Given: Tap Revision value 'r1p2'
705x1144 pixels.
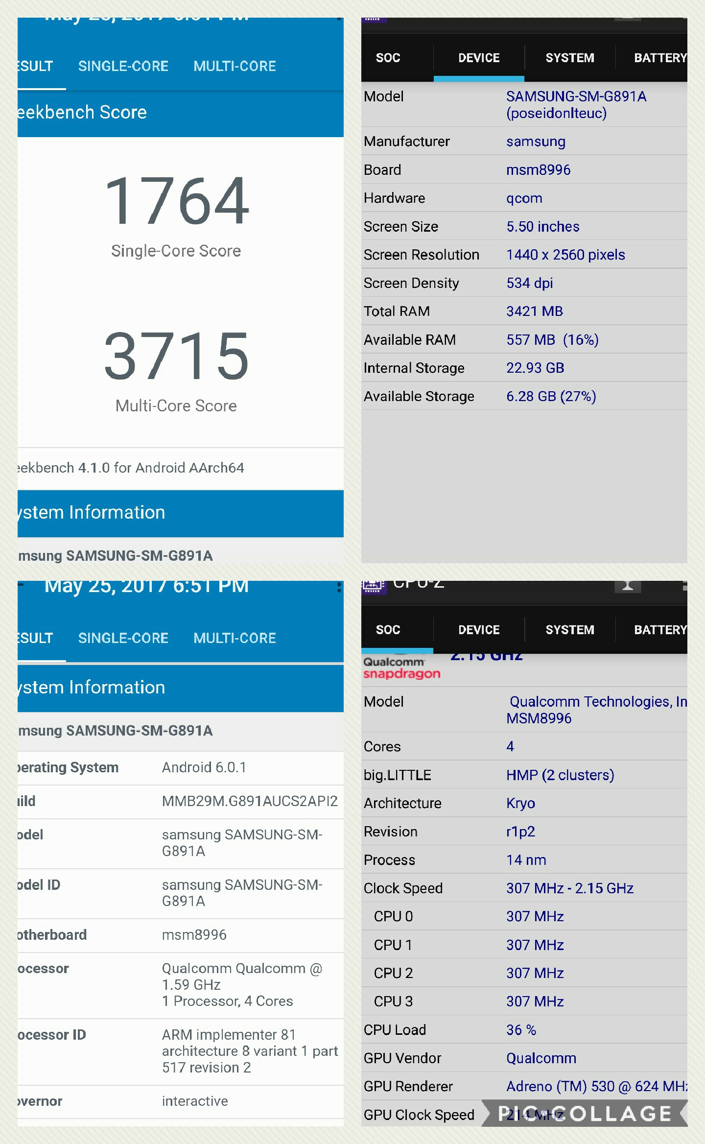Looking at the screenshot, I should pyautogui.click(x=520, y=832).
